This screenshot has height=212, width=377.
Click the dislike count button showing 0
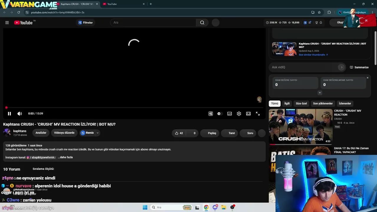[x=193, y=133]
